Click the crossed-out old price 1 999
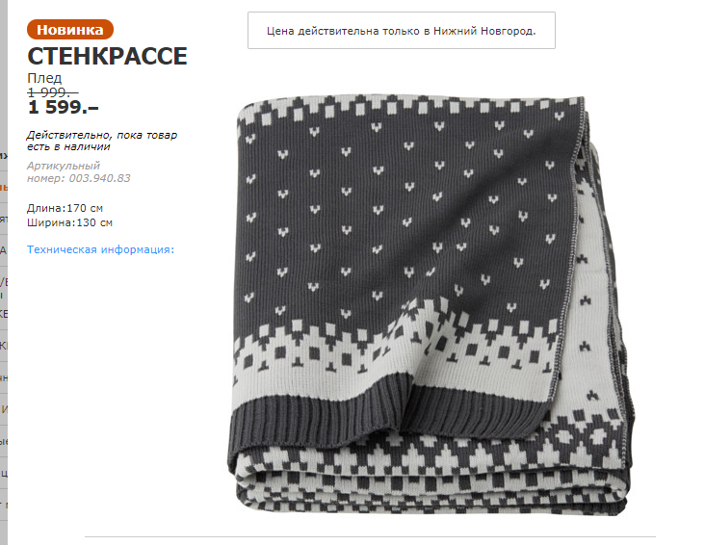Viewport: 705px width, 545px height. (53, 92)
